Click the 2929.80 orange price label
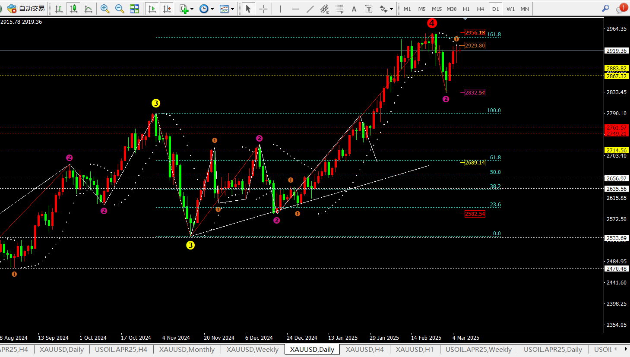The image size is (630, 357). tap(475, 45)
